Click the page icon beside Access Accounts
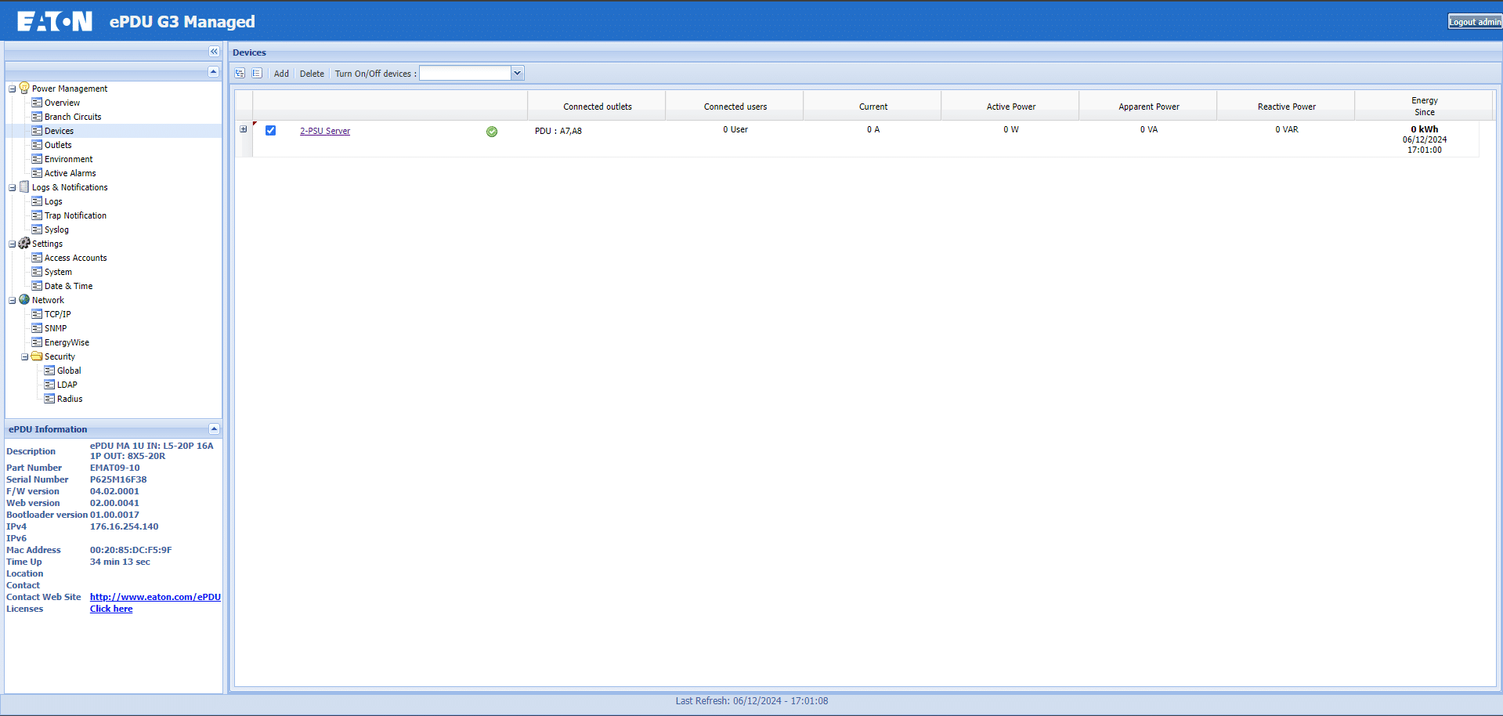This screenshot has height=716, width=1503. point(37,258)
